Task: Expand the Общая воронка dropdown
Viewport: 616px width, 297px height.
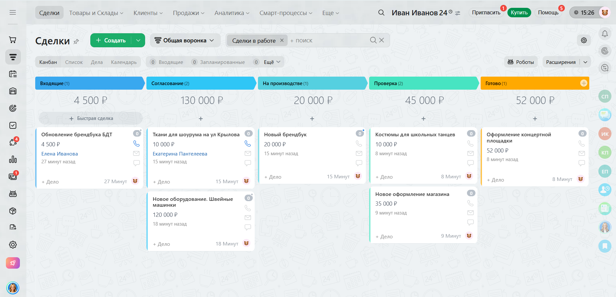Action: (185, 40)
